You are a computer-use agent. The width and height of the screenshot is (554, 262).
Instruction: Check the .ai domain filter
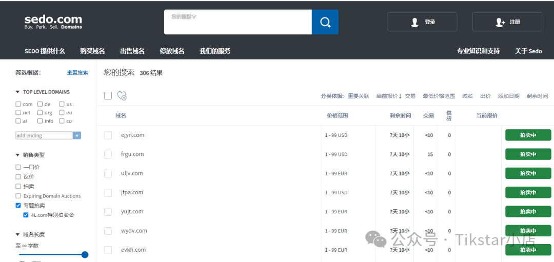18,121
